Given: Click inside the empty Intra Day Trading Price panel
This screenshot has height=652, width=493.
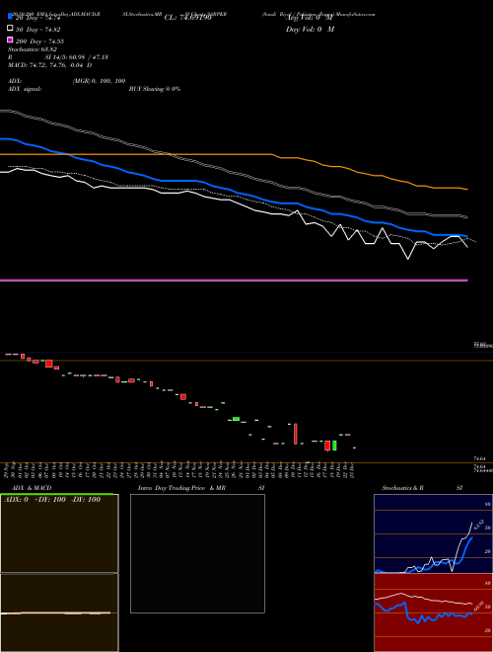Looking at the screenshot, I should (x=197, y=553).
